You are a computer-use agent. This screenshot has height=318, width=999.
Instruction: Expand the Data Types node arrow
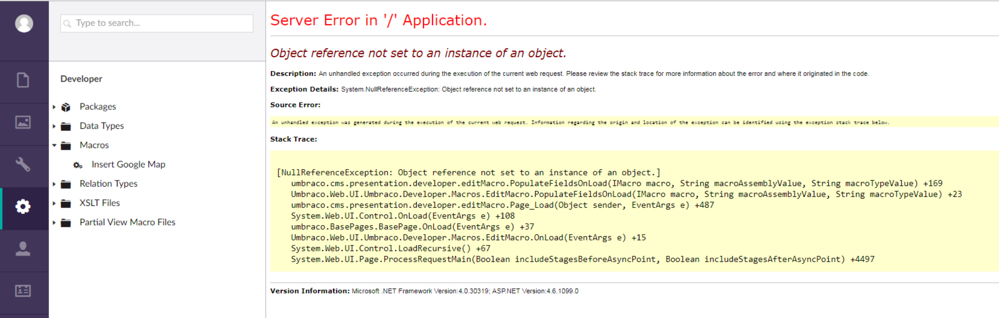(54, 126)
